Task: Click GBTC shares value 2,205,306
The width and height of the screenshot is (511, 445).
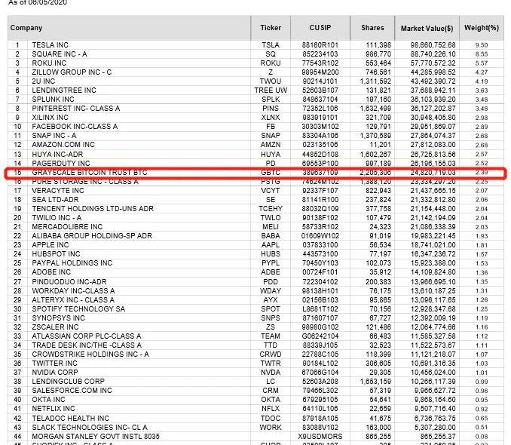Action: [x=375, y=173]
